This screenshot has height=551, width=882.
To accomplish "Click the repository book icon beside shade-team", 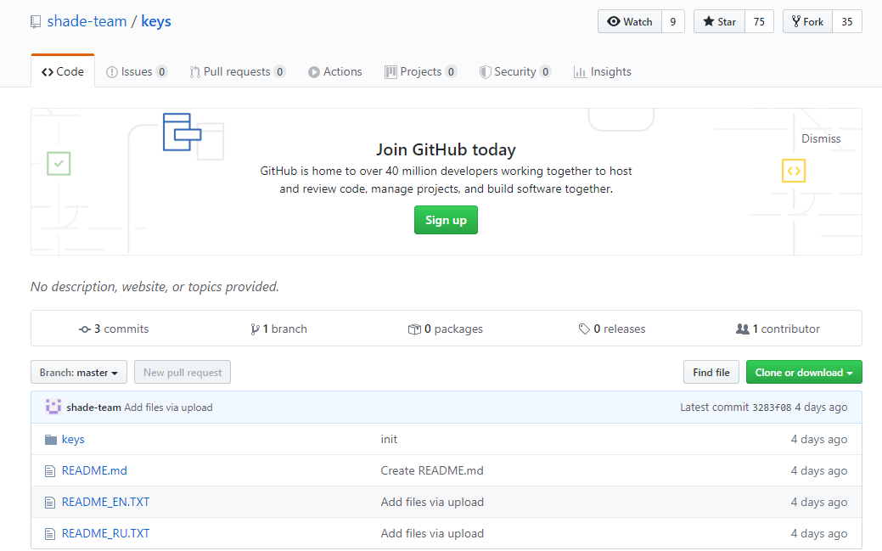I will [36, 22].
